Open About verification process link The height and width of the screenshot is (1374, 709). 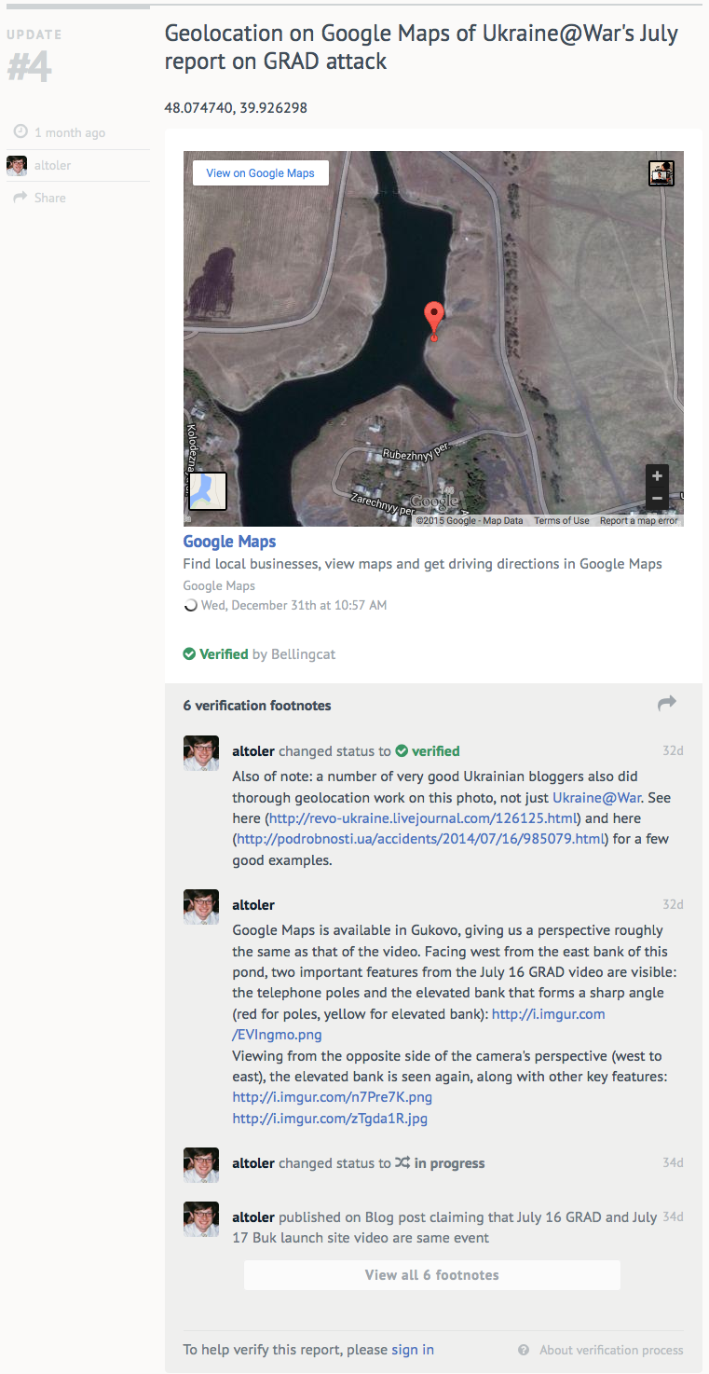click(611, 1350)
